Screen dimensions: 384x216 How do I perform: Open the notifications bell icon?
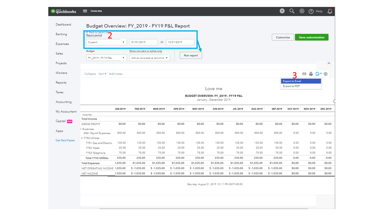[x=329, y=11]
